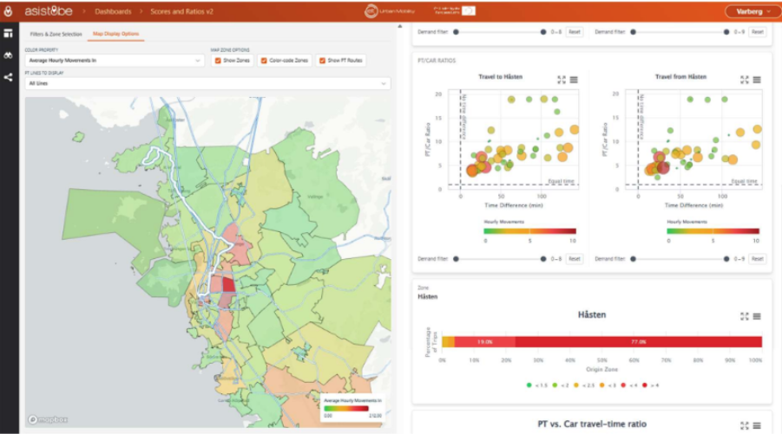Open the Håsten bar chart context menu

click(757, 317)
